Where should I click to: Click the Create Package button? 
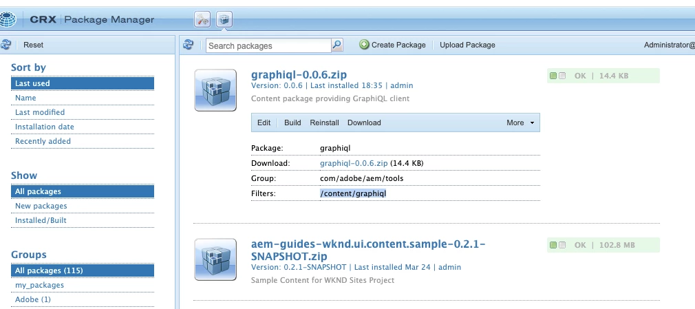392,45
